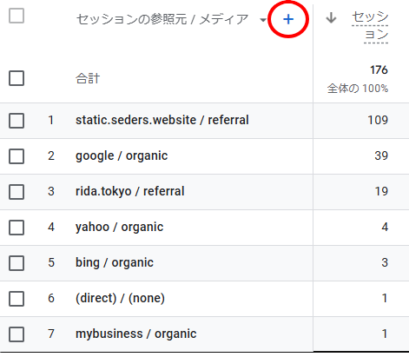The height and width of the screenshot is (357, 409).
Task: Tick the google / organic row checkbox
Action: [x=16, y=156]
